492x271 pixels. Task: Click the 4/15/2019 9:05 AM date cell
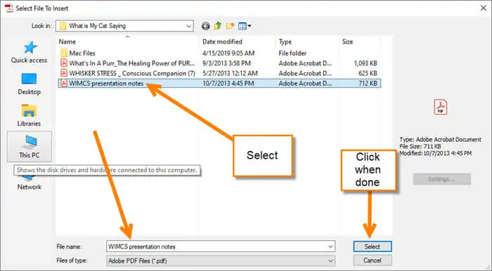point(228,53)
